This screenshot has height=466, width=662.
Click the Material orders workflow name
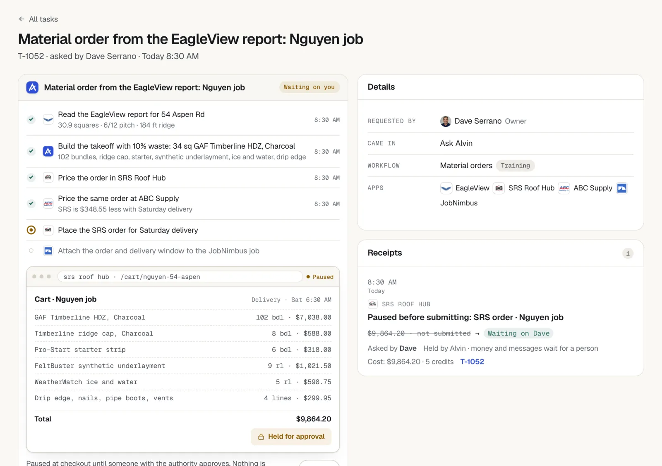pyautogui.click(x=466, y=166)
